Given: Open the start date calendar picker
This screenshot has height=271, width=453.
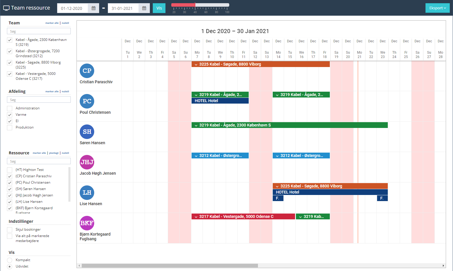Looking at the screenshot, I should (93, 8).
